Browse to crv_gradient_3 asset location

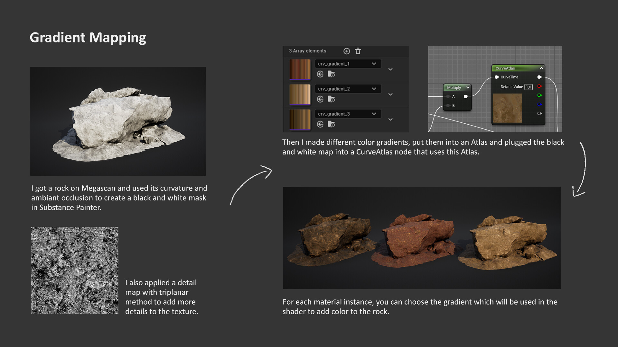tap(332, 124)
